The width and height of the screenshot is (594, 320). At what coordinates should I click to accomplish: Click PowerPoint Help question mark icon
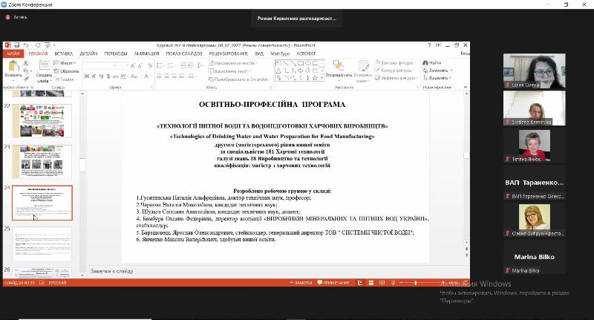pyautogui.click(x=429, y=45)
